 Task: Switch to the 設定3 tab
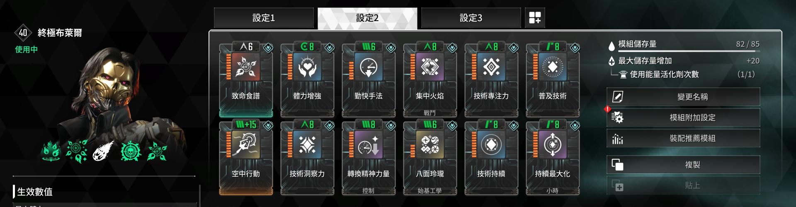[471, 18]
